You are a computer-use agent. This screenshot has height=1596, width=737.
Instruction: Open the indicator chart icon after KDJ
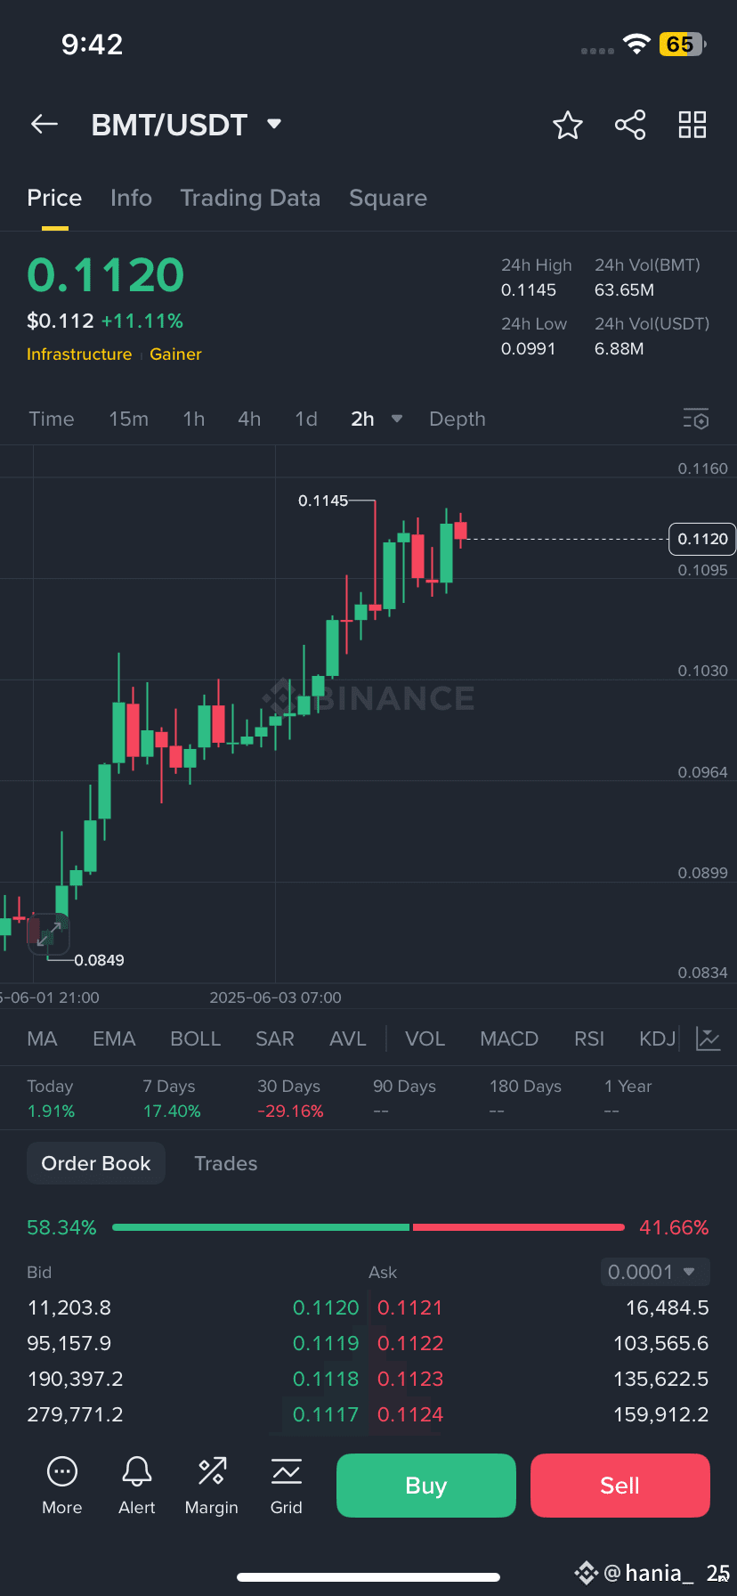pos(709,1038)
